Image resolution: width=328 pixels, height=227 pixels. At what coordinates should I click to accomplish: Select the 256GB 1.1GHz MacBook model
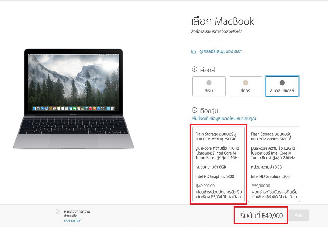[x=218, y=164]
